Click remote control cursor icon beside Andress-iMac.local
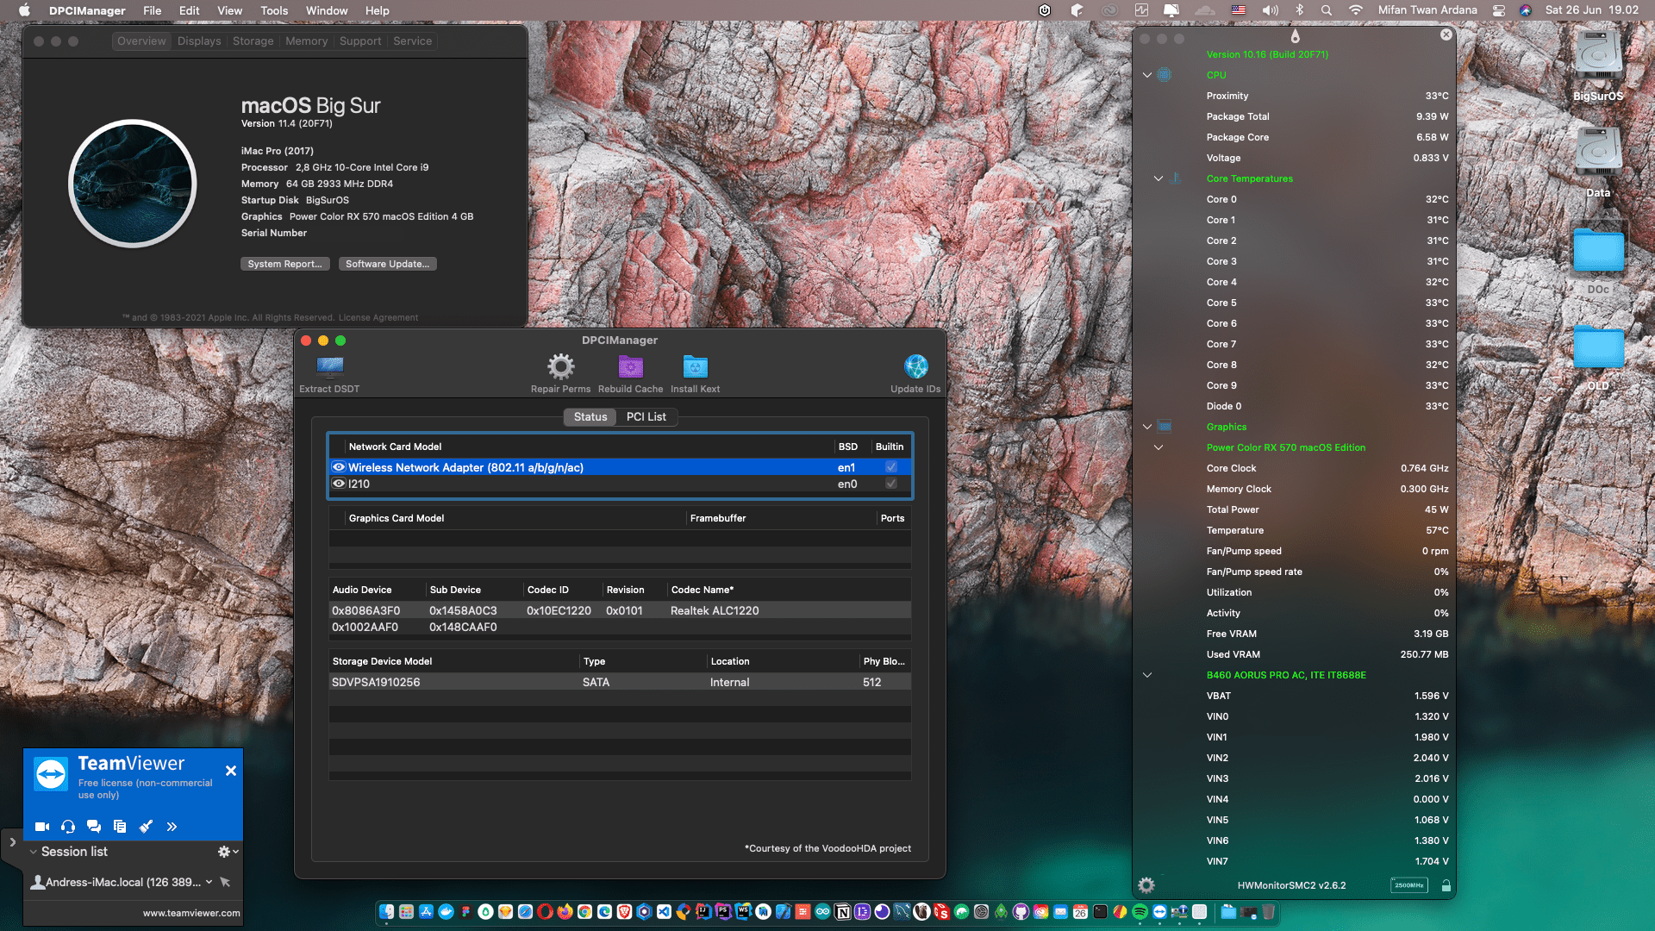 [x=225, y=882]
